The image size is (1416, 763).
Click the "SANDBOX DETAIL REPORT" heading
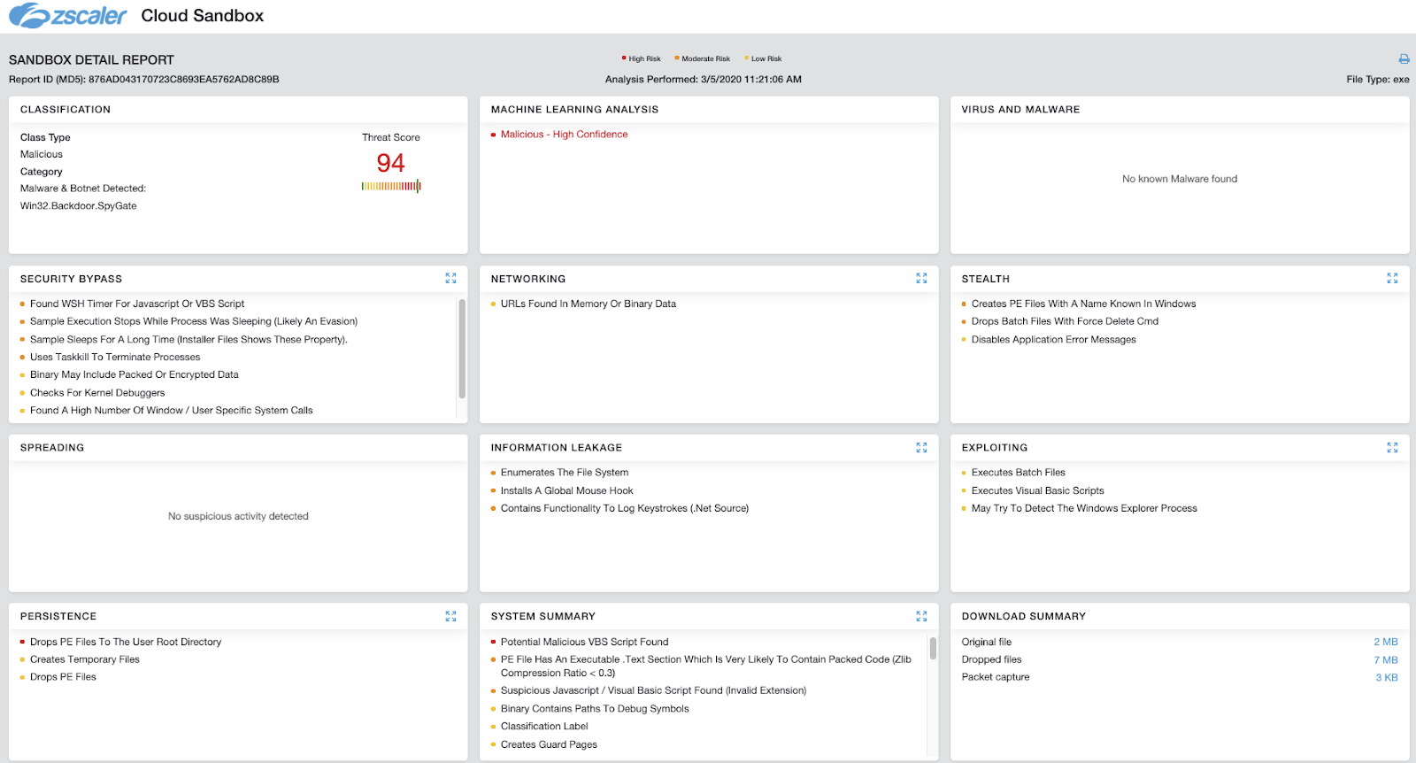(91, 60)
